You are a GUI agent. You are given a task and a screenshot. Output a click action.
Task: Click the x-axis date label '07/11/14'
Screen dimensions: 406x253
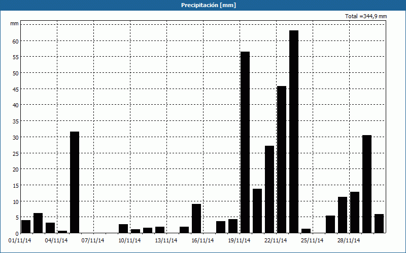93,241
